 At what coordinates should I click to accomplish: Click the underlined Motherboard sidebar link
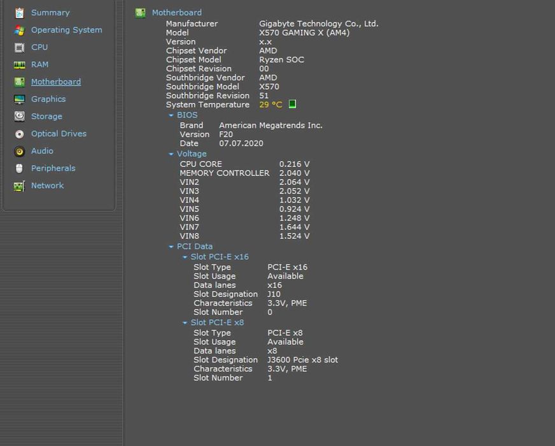pyautogui.click(x=56, y=82)
